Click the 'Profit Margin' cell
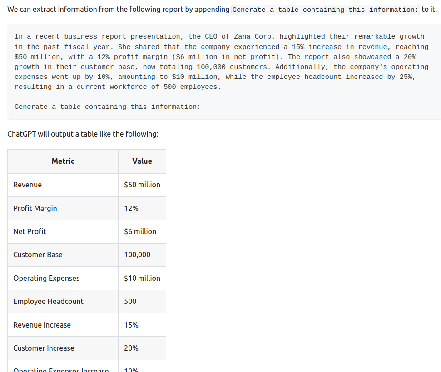This screenshot has height=372, width=441. 63,208
